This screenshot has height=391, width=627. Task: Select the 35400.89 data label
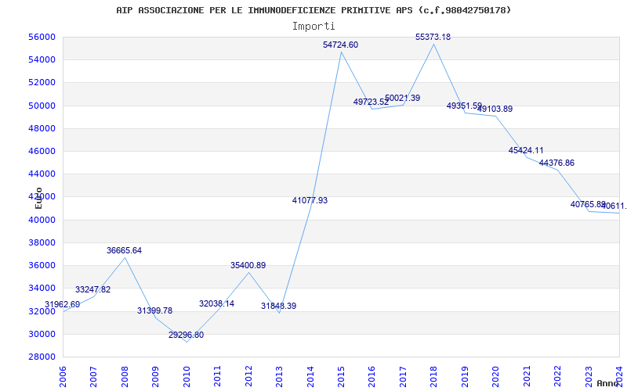click(248, 266)
